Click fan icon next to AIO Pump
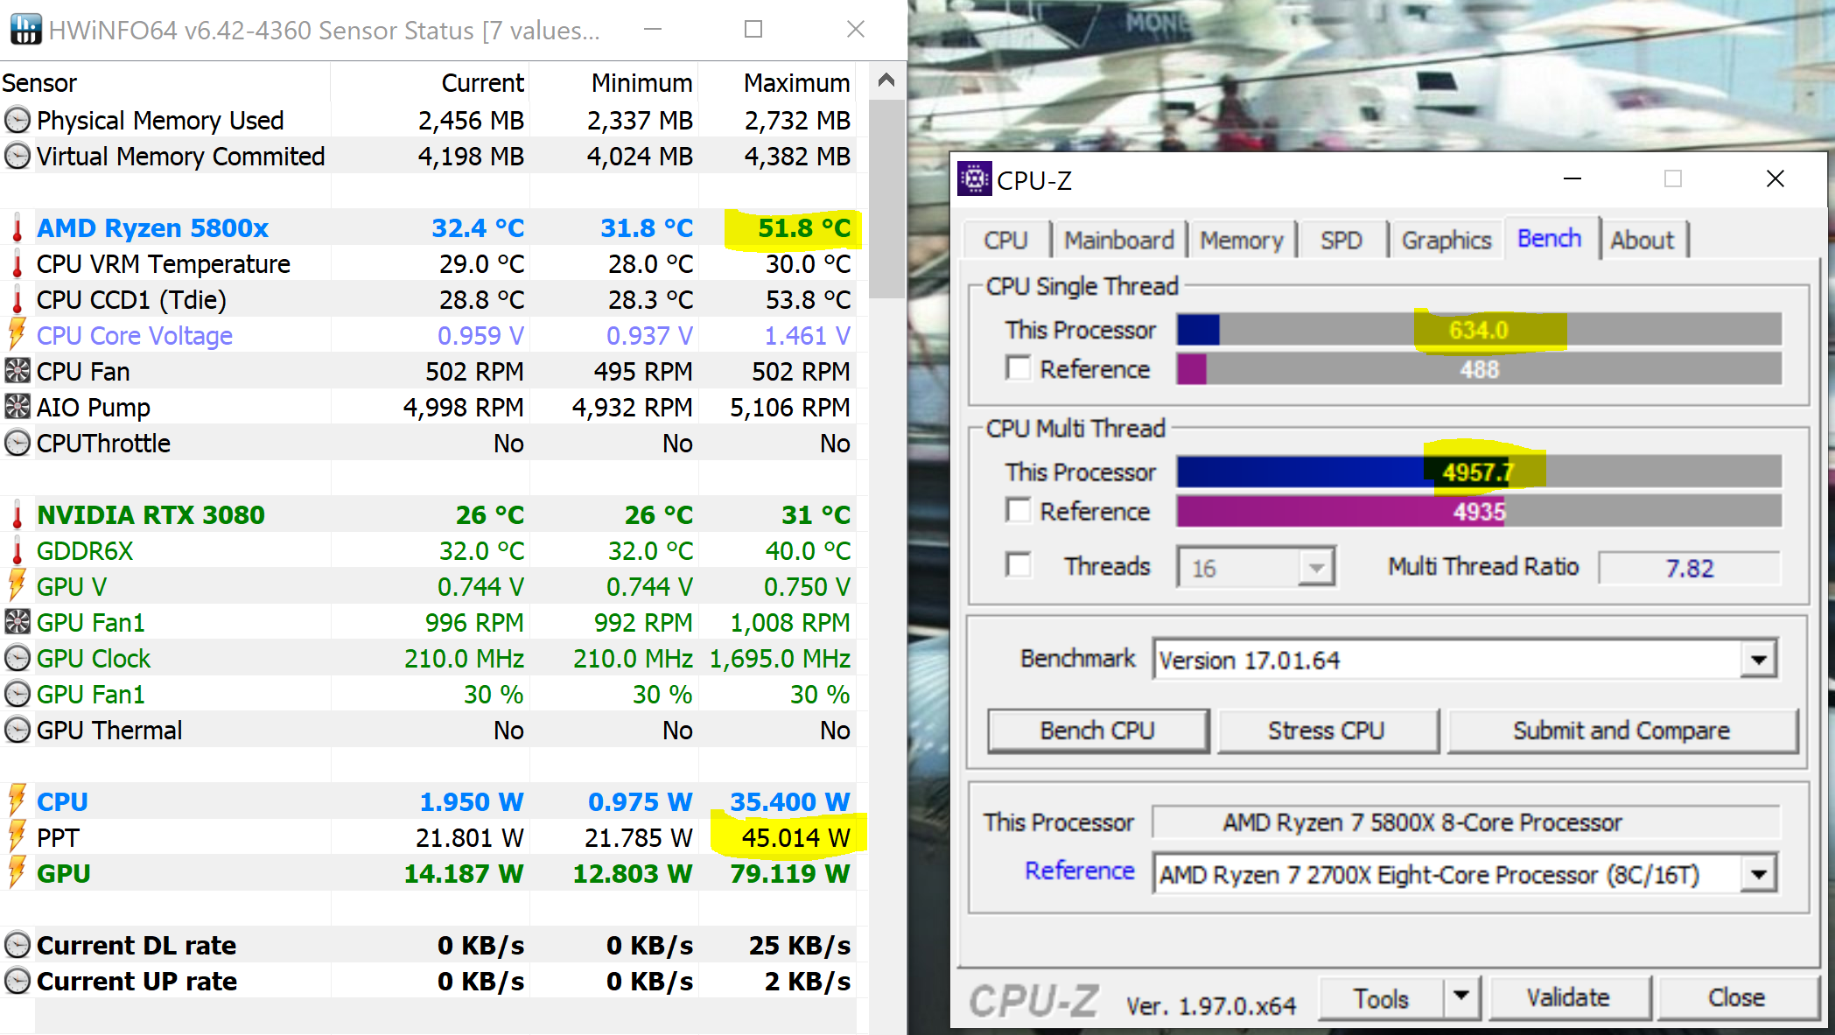1835x1035 pixels. tap(17, 408)
